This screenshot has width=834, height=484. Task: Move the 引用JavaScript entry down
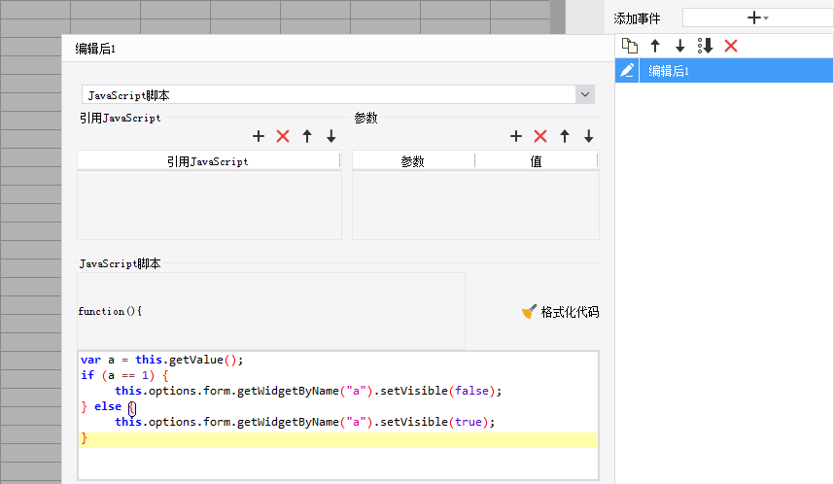coord(331,136)
